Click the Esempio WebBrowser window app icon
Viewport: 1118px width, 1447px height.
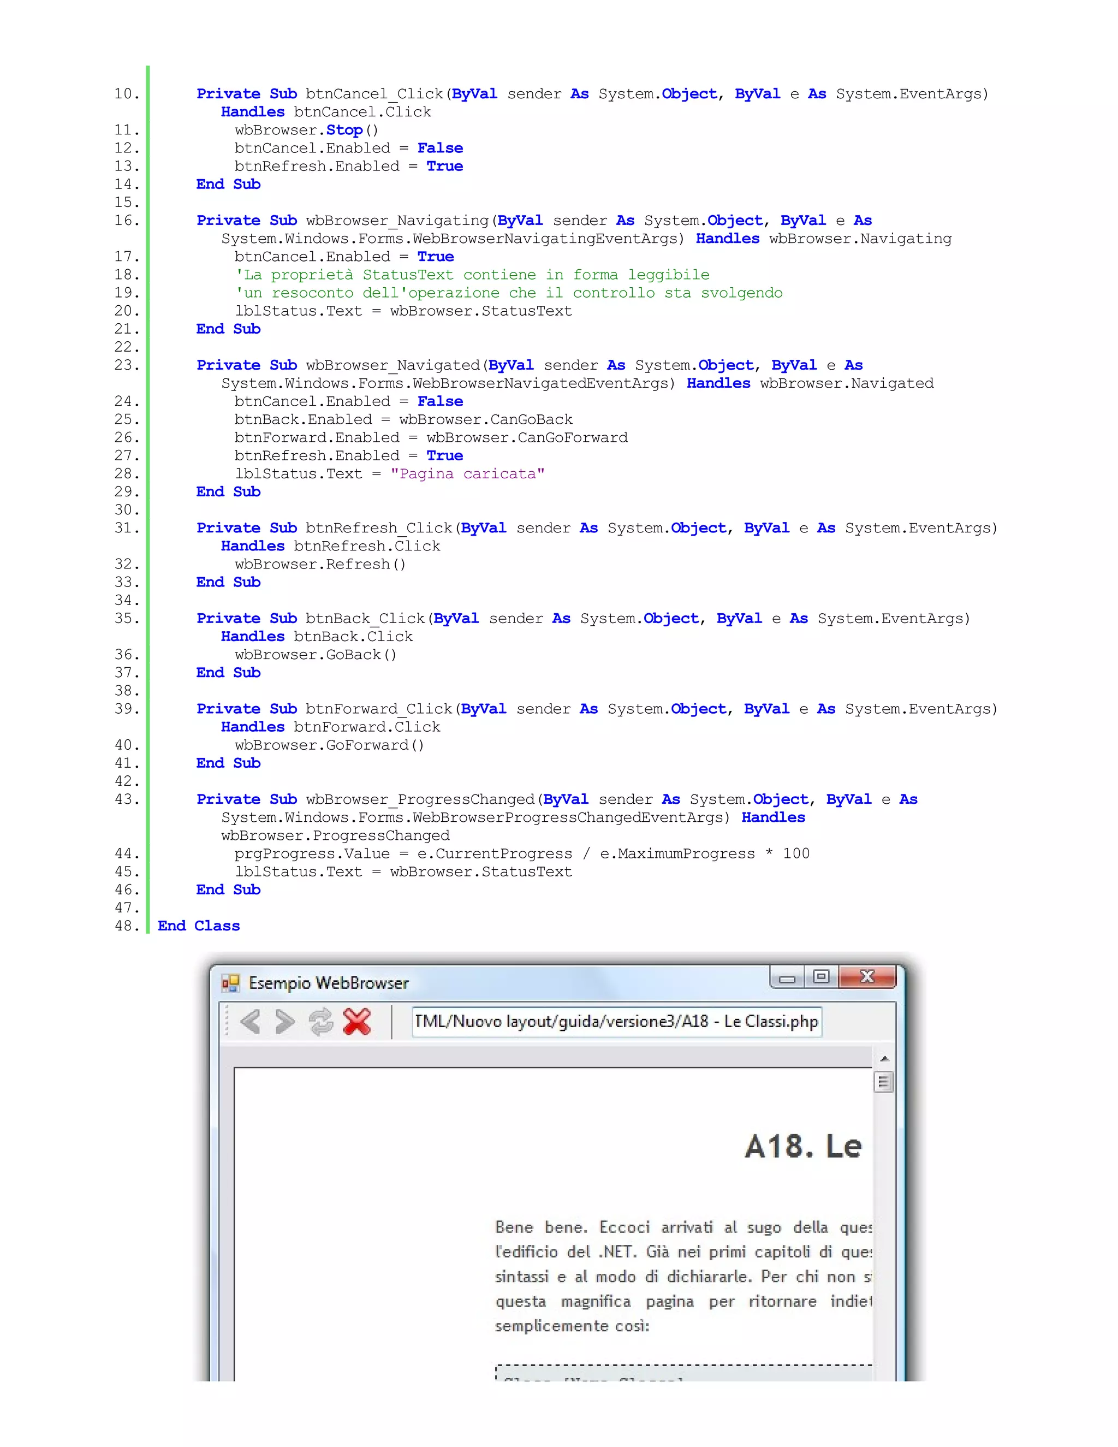[x=230, y=983]
